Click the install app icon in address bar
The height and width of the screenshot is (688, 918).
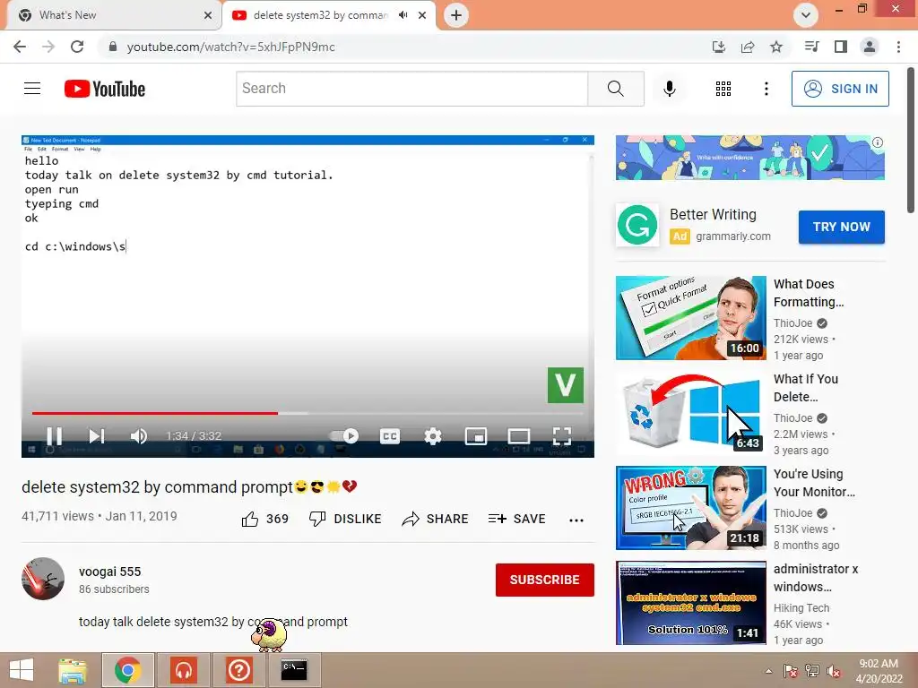(x=719, y=47)
